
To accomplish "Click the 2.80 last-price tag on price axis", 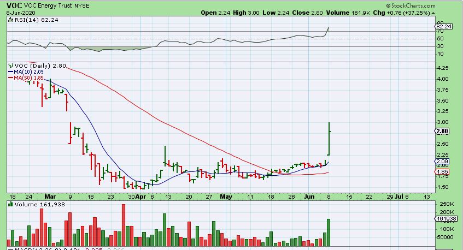I will click(442, 131).
